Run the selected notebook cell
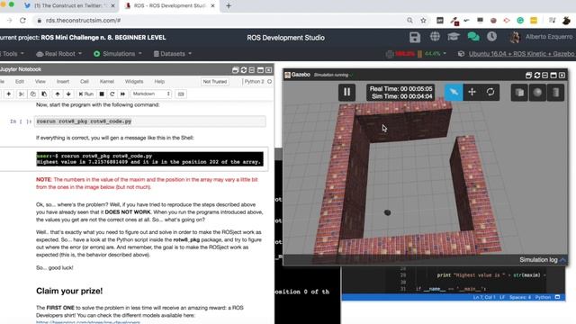Viewport: 576px width, 324px height. point(86,94)
